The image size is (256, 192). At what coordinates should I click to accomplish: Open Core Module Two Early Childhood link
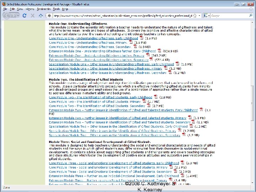point(100,97)
